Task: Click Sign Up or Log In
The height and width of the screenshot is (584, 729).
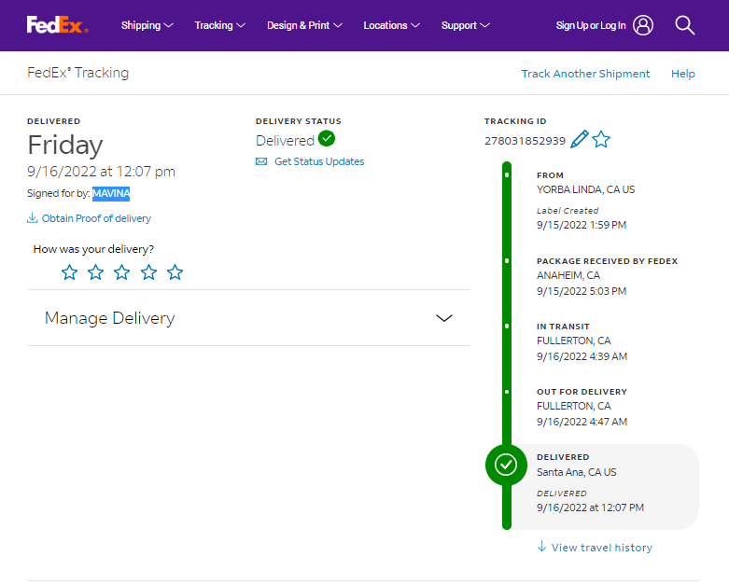Action: (x=591, y=25)
